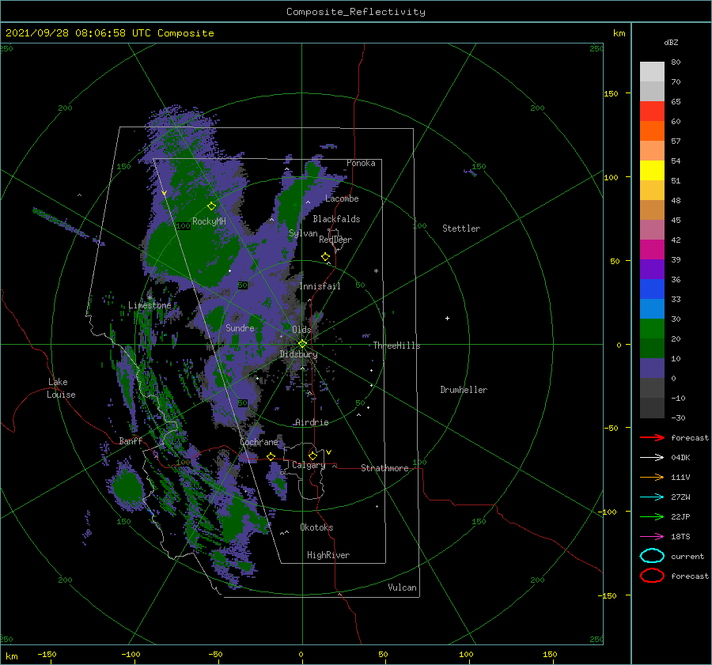Click the blue swatch between 36 and 33
712x665 pixels.
point(652,289)
